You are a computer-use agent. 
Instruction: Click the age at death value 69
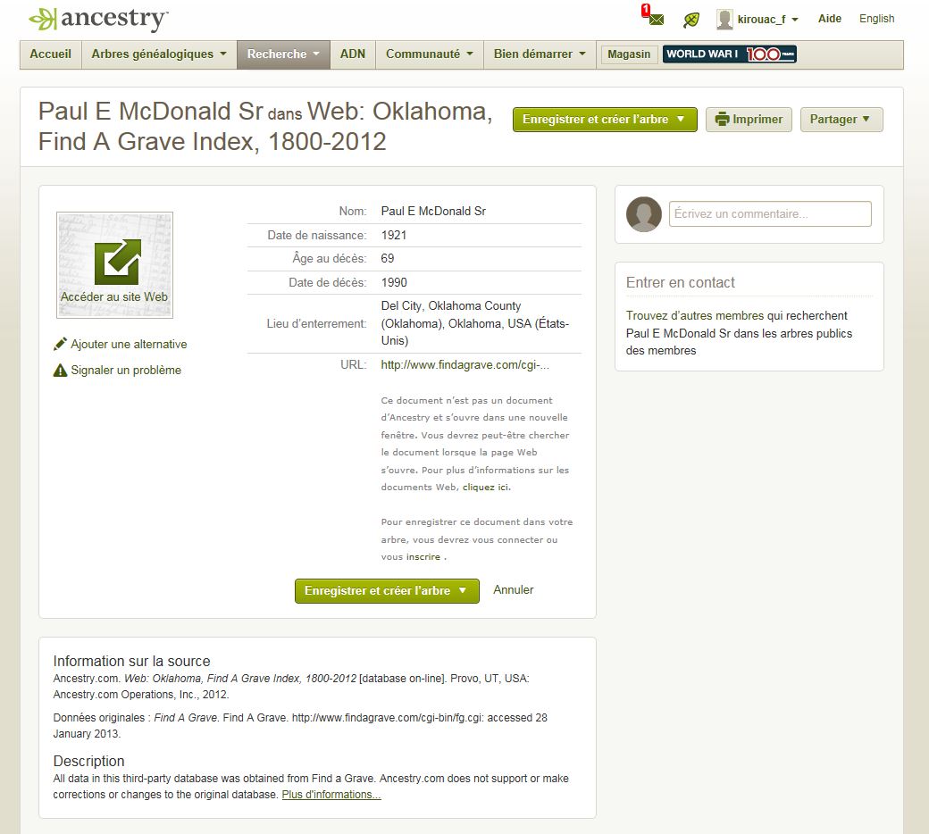(x=388, y=258)
